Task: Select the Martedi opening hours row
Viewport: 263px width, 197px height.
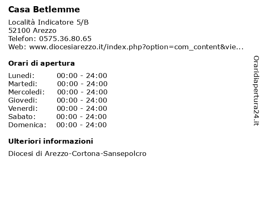Action: pos(58,84)
